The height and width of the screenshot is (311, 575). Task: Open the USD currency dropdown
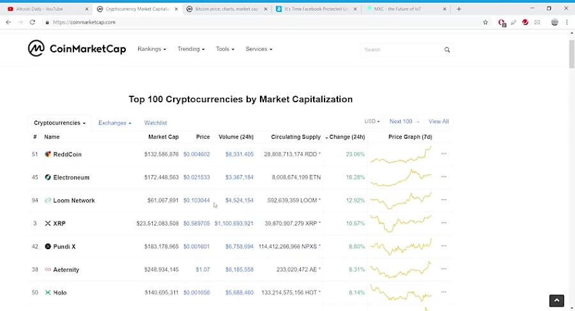click(x=372, y=121)
